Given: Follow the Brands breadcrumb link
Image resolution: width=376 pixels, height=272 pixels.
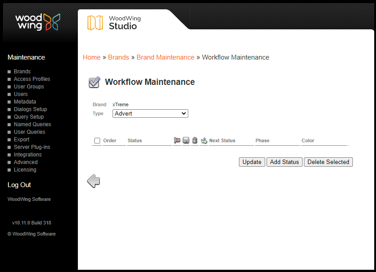Looking at the screenshot, I should click(x=118, y=57).
